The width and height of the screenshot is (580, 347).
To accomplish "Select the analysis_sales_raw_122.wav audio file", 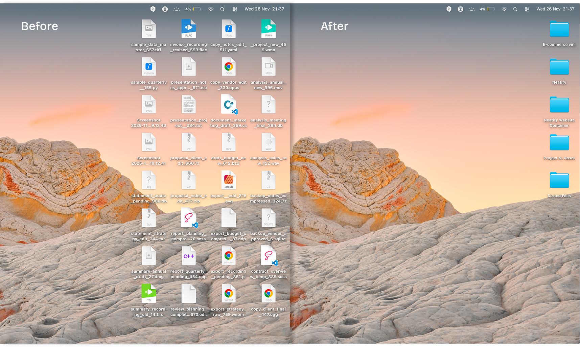I will [x=268, y=142].
